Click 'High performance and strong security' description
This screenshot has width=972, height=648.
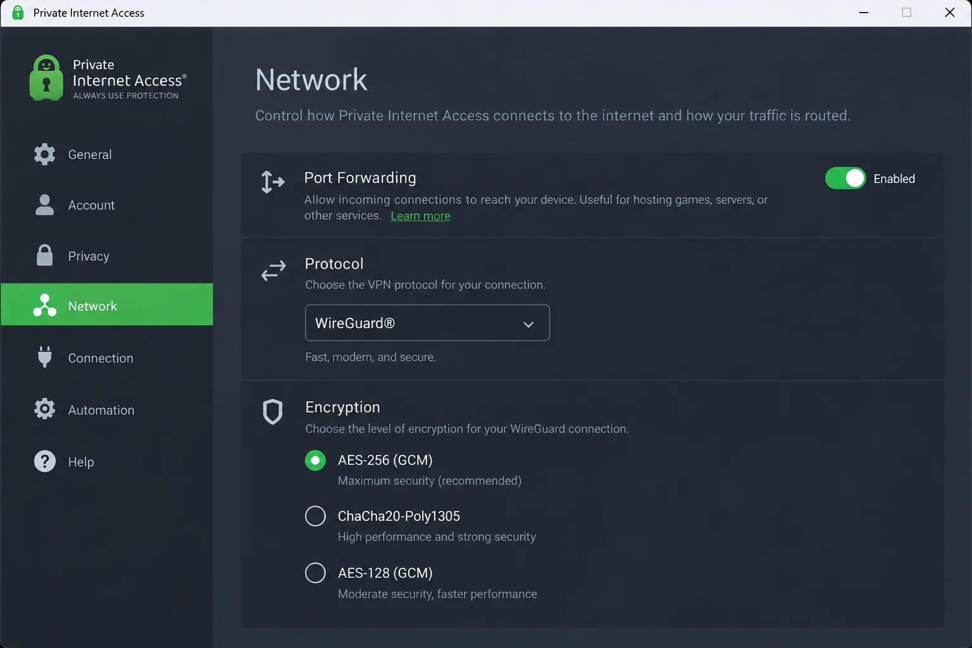[437, 537]
